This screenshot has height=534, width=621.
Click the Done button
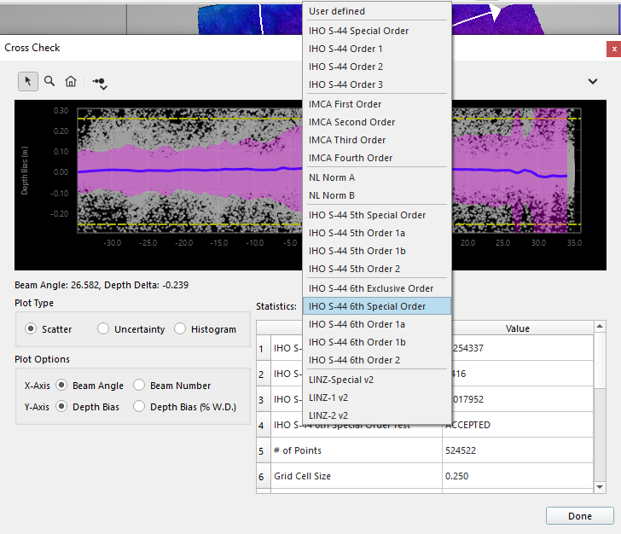click(x=579, y=516)
